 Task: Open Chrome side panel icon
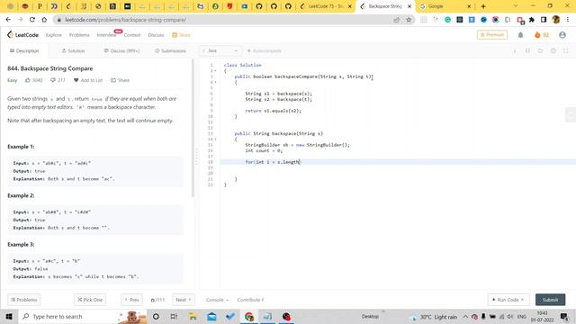544,20
